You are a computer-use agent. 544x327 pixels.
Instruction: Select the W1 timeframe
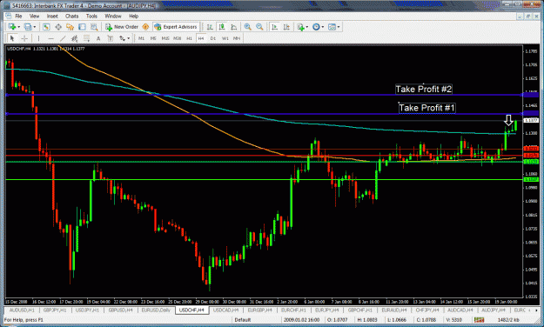(225, 38)
